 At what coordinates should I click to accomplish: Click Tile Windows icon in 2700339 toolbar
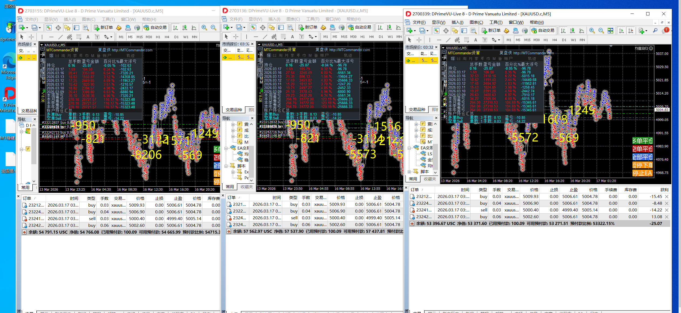610,31
